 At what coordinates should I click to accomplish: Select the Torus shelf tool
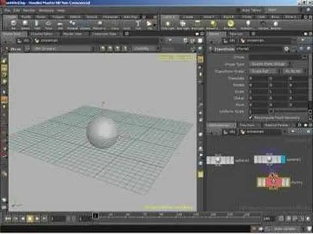click(x=48, y=24)
